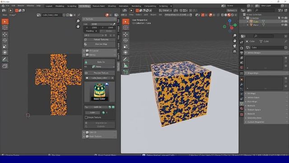Image resolution: width=289 pixels, height=163 pixels.
Task: Toggle render camera icon for Plane
Action: tap(286, 25)
